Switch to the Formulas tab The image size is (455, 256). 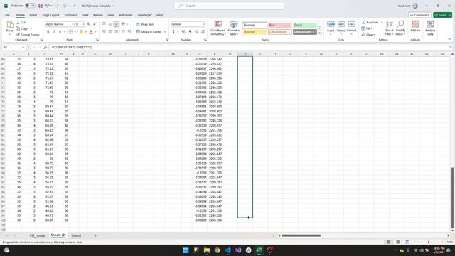coord(70,15)
